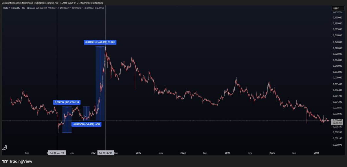Click the 0,000095 price axis label
The width and height of the screenshot is (347, 167).
pos(338,145)
